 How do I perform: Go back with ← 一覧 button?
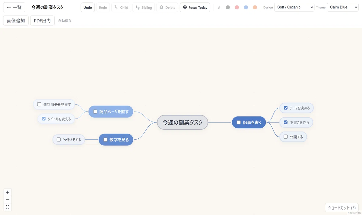[x=14, y=7]
